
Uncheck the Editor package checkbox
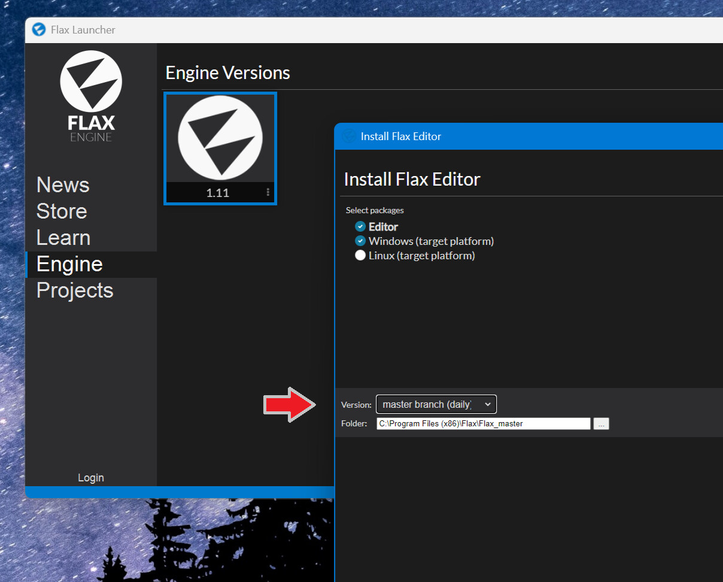tap(360, 226)
